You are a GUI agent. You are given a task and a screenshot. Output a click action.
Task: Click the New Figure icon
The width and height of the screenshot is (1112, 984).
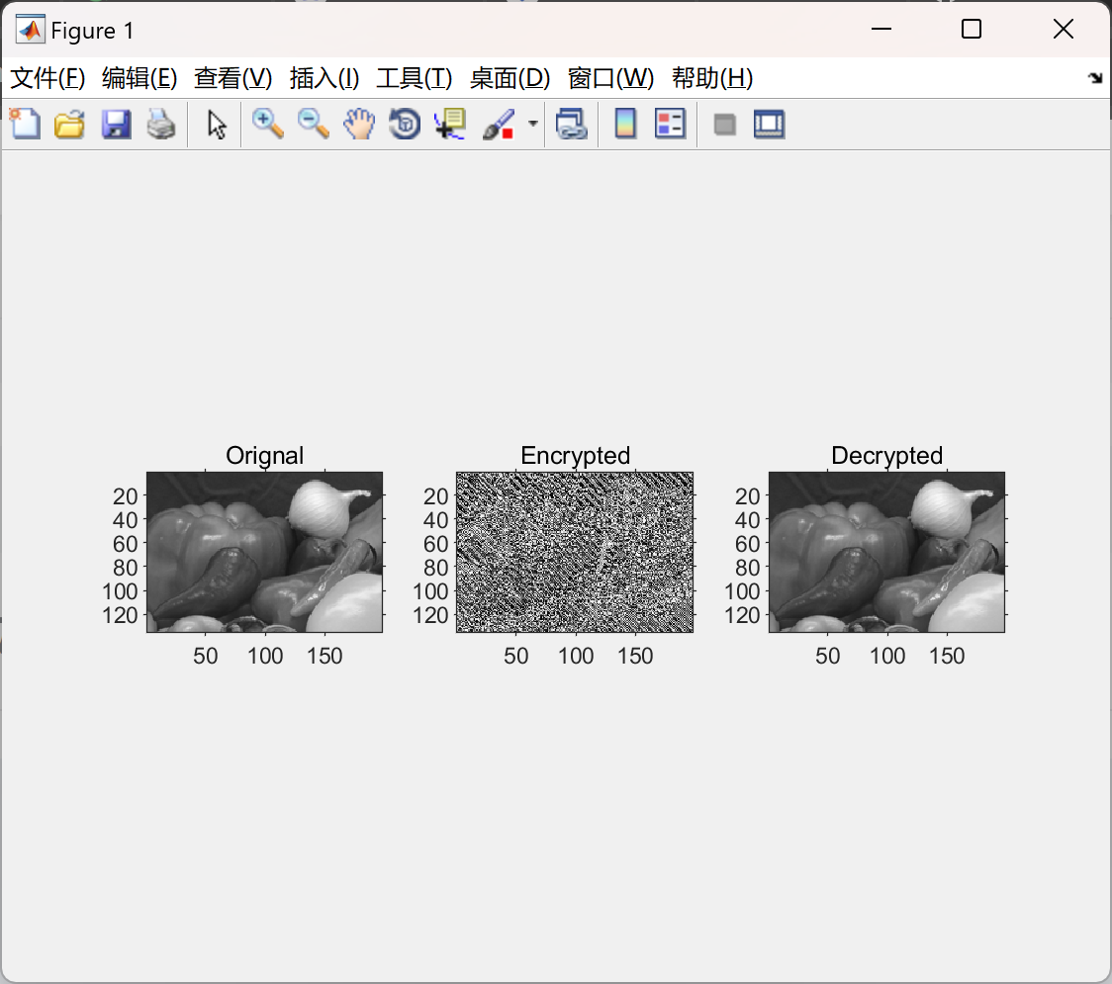25,124
